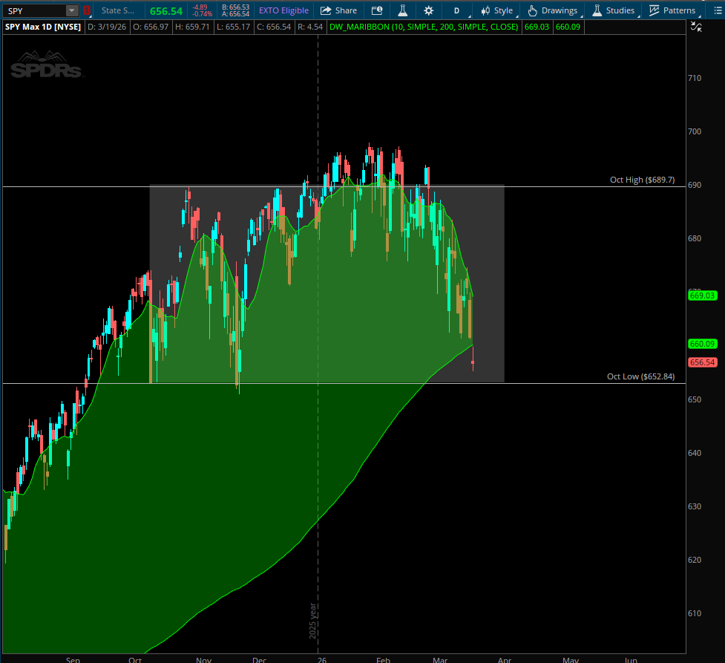Open the symbol selector dropdown arrow
This screenshot has height=663, width=725.
72,10
